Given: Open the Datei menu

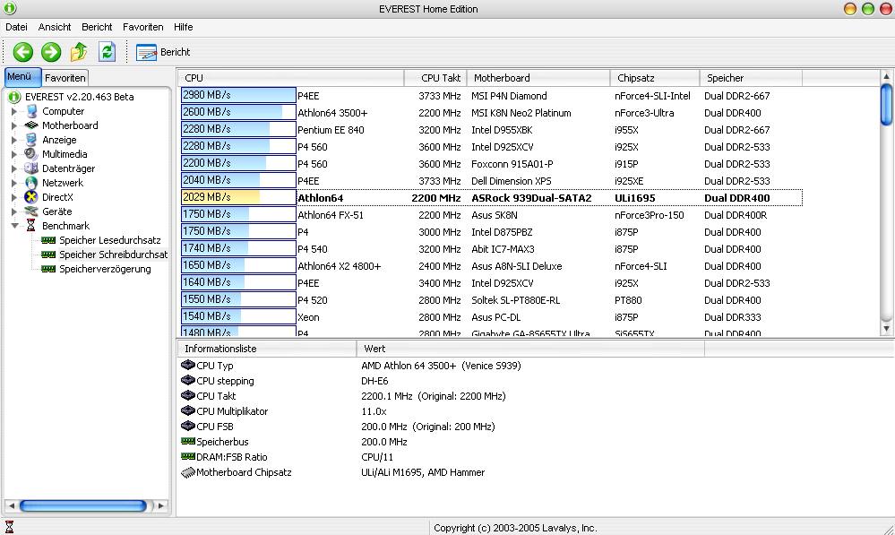Looking at the screenshot, I should [x=16, y=27].
